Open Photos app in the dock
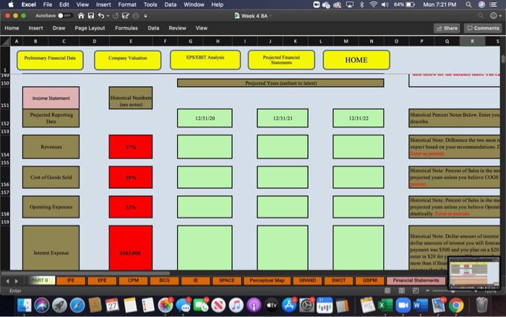This screenshot has height=317, width=506. 166,305
